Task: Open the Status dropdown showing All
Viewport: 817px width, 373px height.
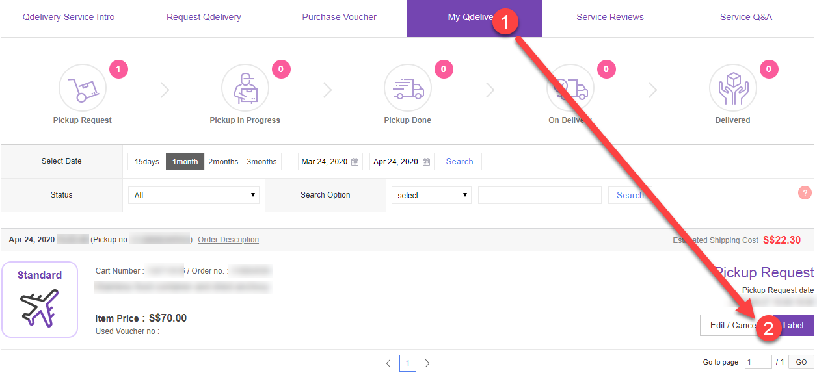Action: (194, 195)
